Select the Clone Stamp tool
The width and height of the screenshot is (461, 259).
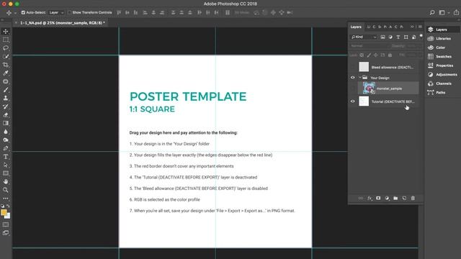tap(6, 98)
